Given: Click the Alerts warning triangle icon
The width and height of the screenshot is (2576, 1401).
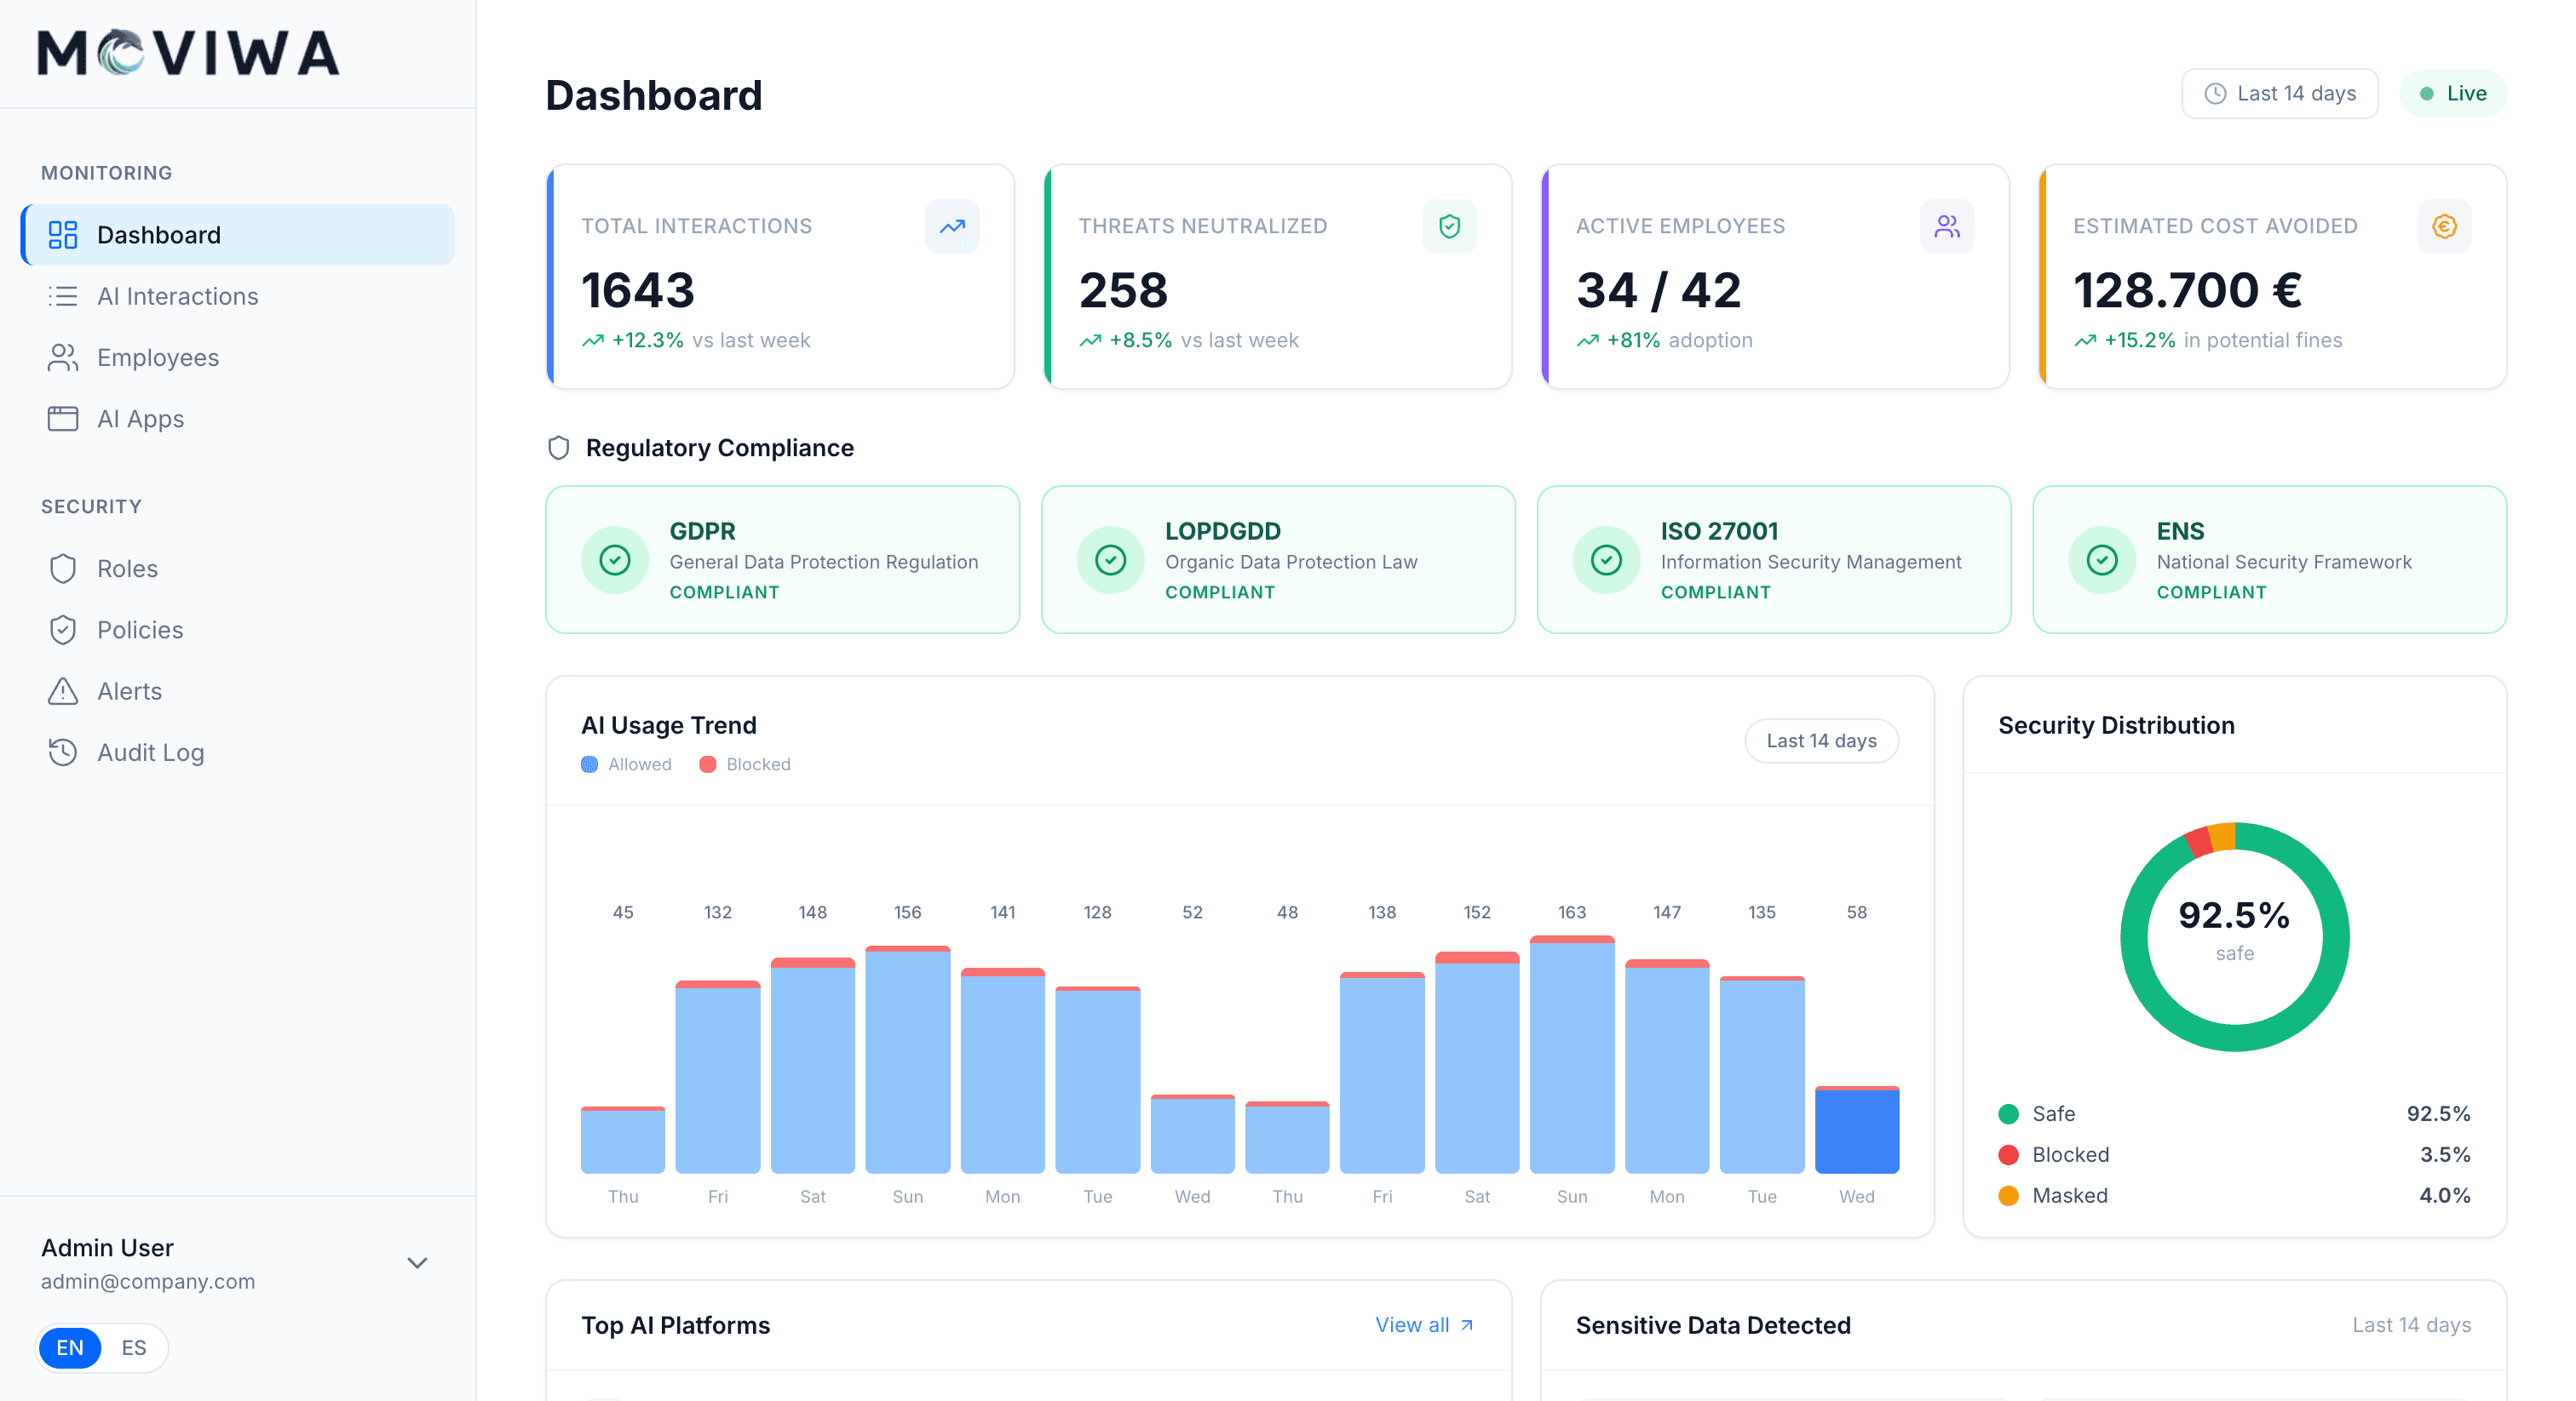Looking at the screenshot, I should click(x=63, y=690).
